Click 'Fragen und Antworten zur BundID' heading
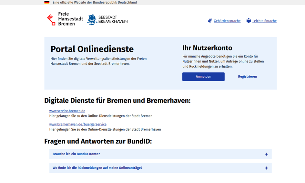 [x=98, y=141]
